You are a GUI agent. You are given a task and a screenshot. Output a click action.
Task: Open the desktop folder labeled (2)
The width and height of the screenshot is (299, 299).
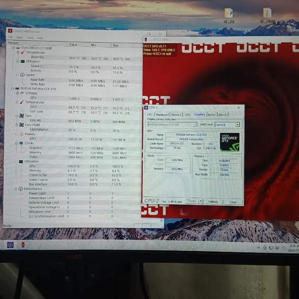(267, 16)
